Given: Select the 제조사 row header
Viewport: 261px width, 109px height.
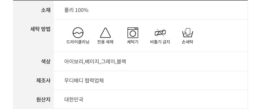Looking at the screenshot, I should (x=43, y=80).
